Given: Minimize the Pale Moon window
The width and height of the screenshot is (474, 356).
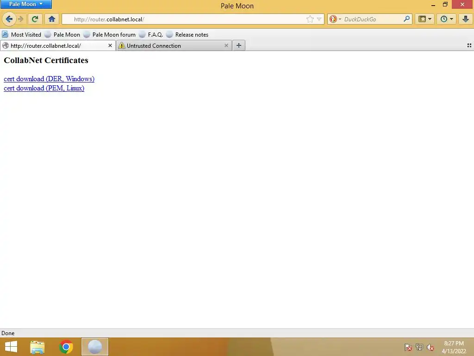Looking at the screenshot, I should pos(433,5).
